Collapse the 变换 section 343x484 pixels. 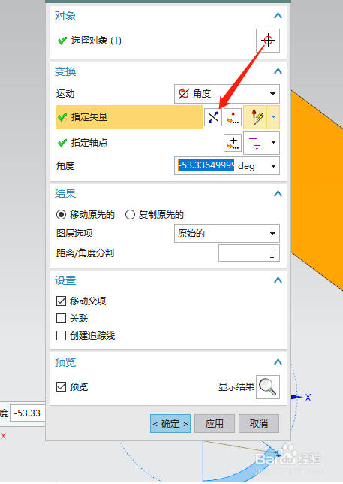click(278, 71)
